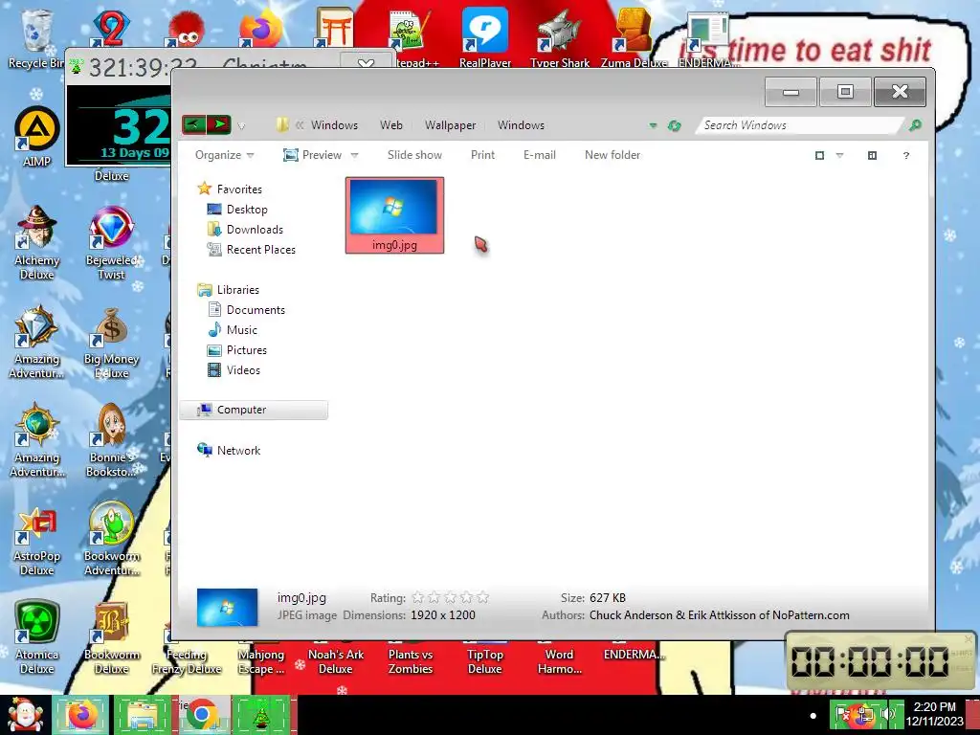Click the search magnifier icon
Image resolution: width=980 pixels, height=735 pixels.
click(915, 125)
